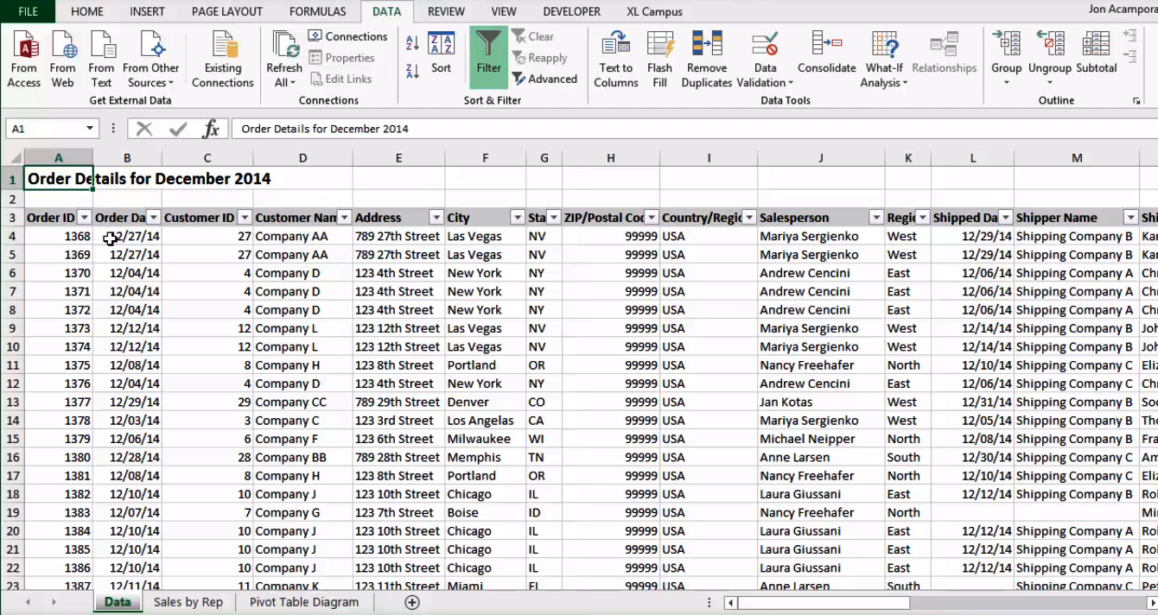Click the Relationships icon

tap(944, 52)
